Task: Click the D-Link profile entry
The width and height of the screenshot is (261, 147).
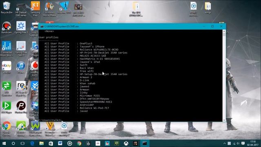Action: tap(67, 80)
